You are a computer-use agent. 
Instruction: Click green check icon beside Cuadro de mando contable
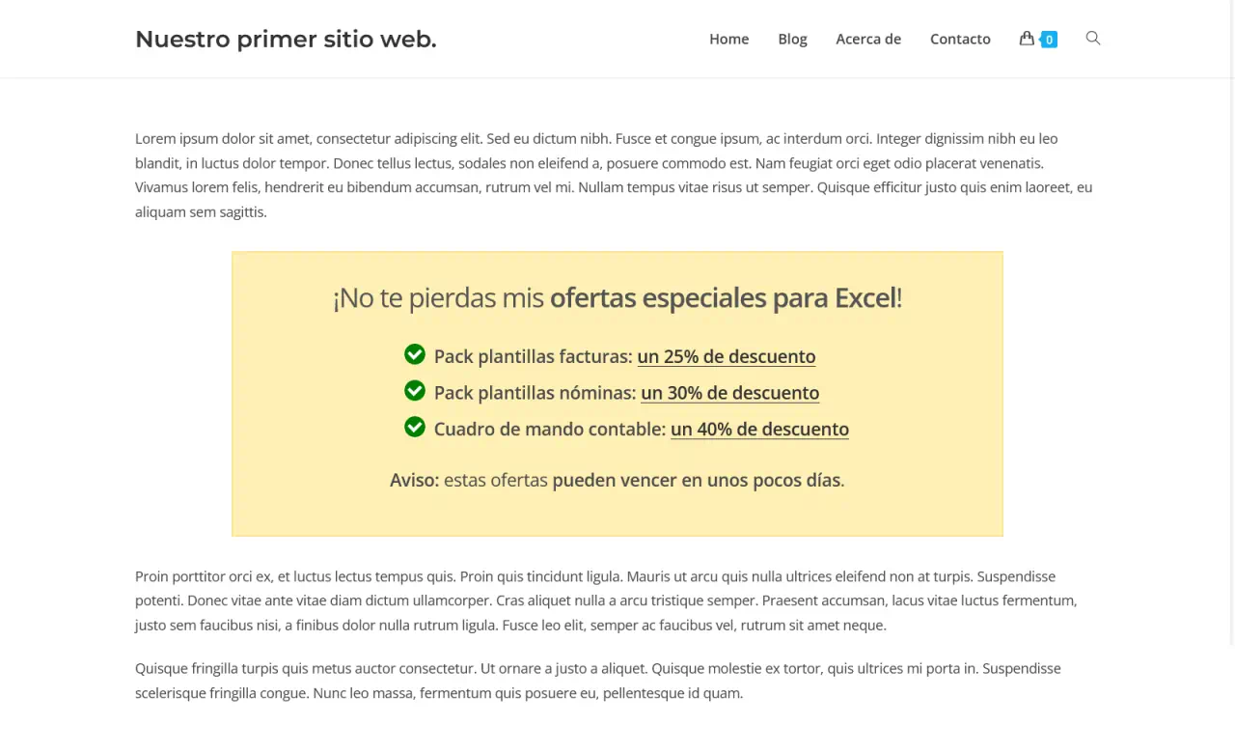pos(415,427)
